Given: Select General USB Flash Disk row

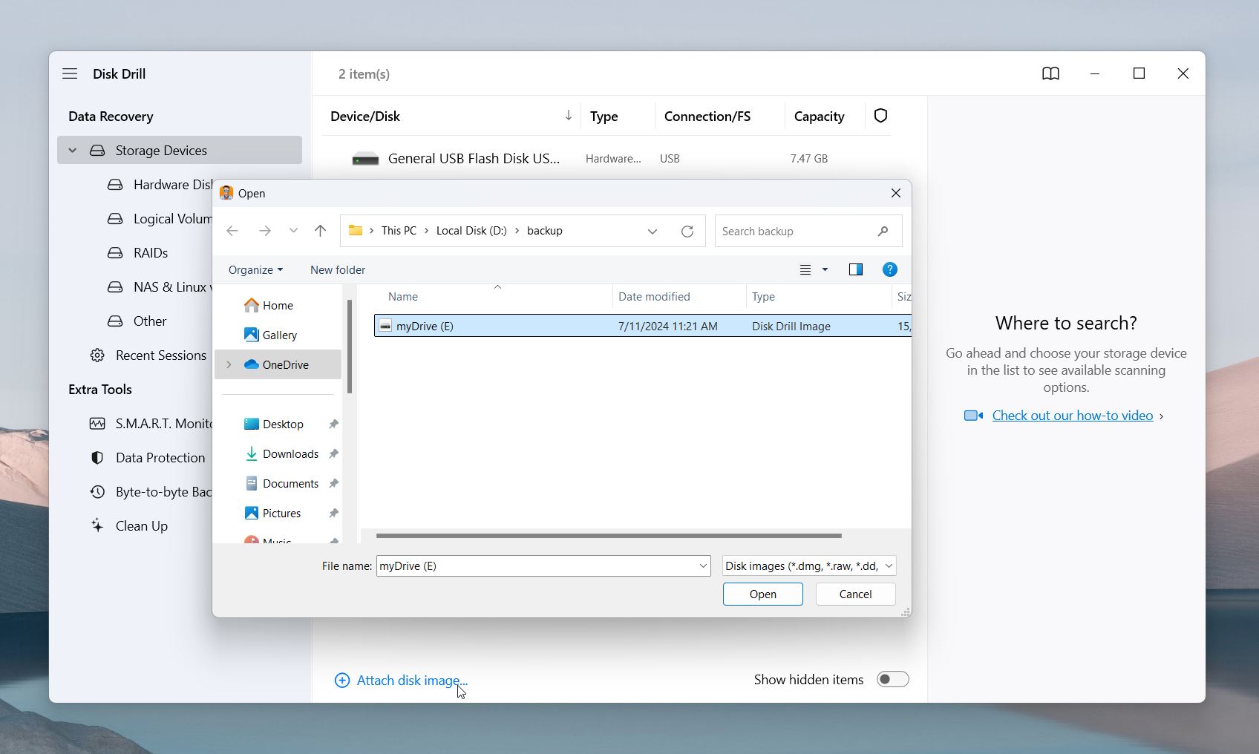Looking at the screenshot, I should coord(606,159).
